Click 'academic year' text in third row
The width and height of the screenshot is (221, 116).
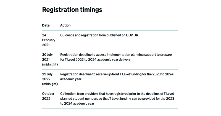click(71, 79)
